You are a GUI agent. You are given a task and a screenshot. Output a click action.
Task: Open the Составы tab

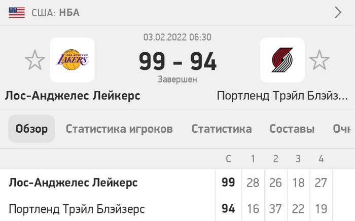pos(292,129)
